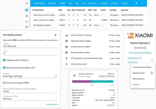Click the Xiaomi Light Sensor Zigbee row
The width and height of the screenshot is (156, 109).
tap(88, 20)
